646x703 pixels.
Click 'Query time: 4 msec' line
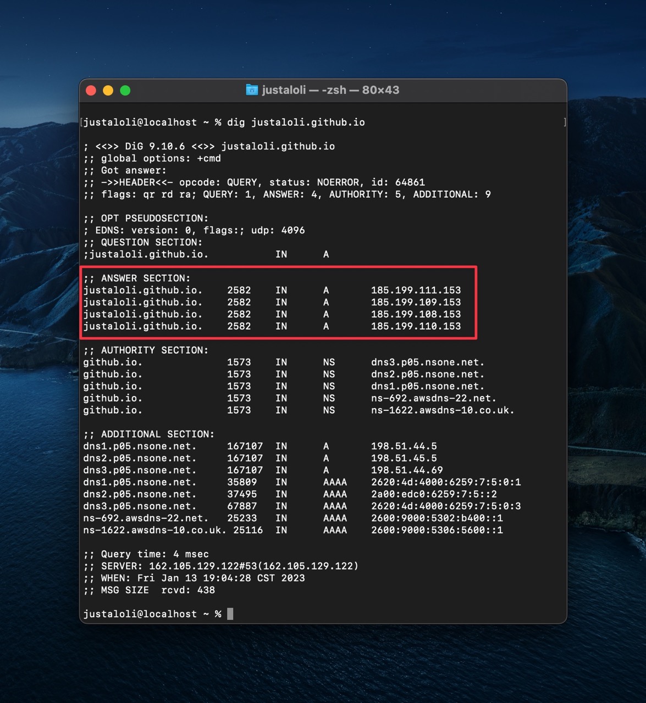[146, 554]
